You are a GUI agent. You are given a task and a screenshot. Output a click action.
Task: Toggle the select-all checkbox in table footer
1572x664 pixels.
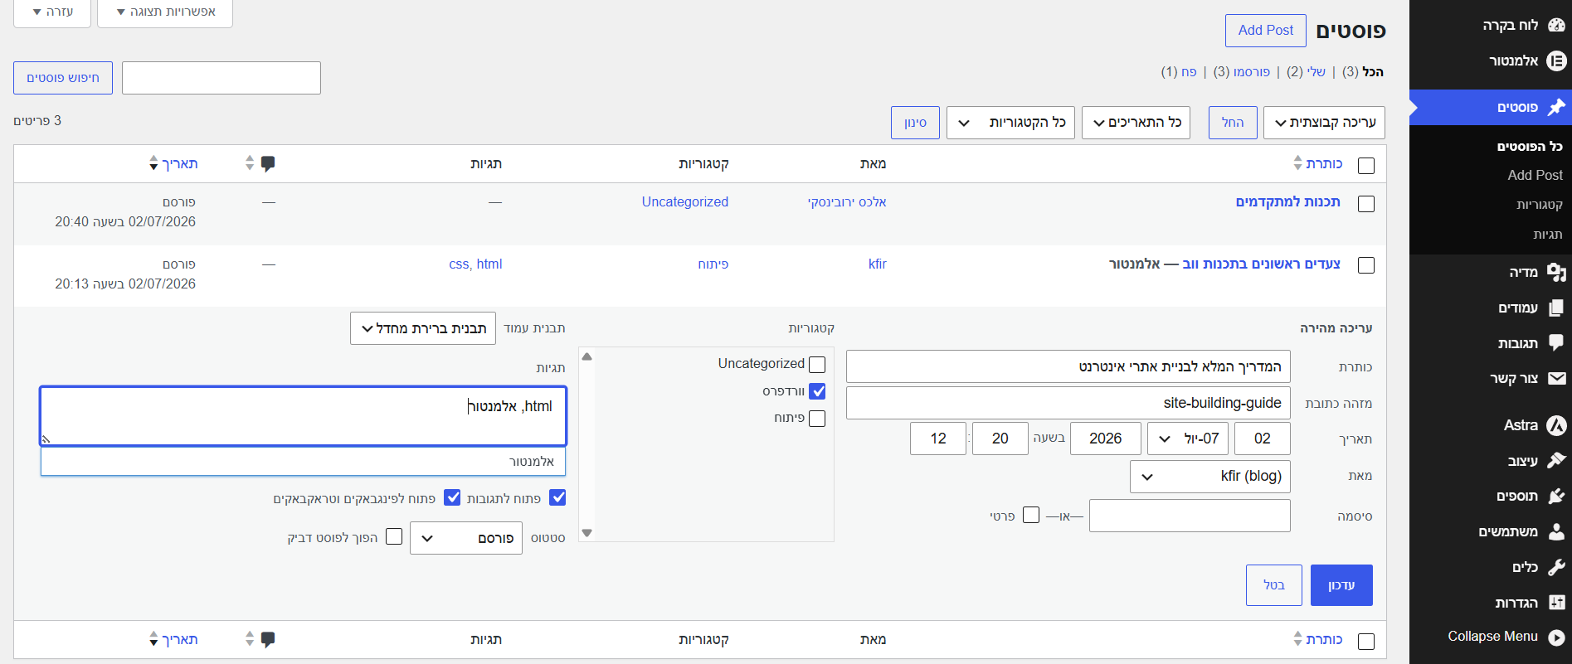click(x=1366, y=641)
